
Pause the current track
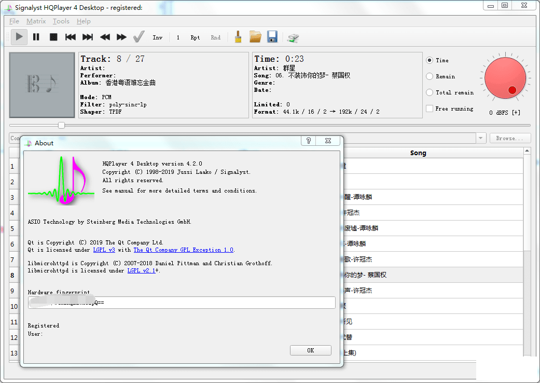click(36, 37)
